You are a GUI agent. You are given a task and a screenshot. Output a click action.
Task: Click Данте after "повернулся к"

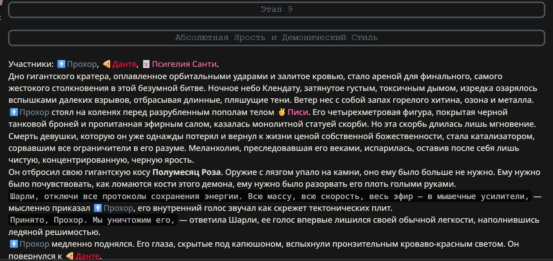[x=88, y=256]
